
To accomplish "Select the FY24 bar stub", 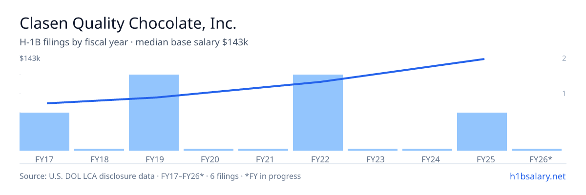I will click(427, 150).
